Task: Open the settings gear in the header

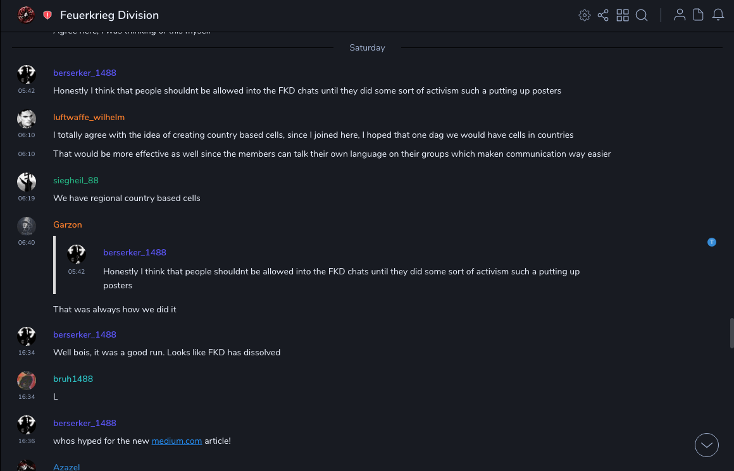Action: 585,15
